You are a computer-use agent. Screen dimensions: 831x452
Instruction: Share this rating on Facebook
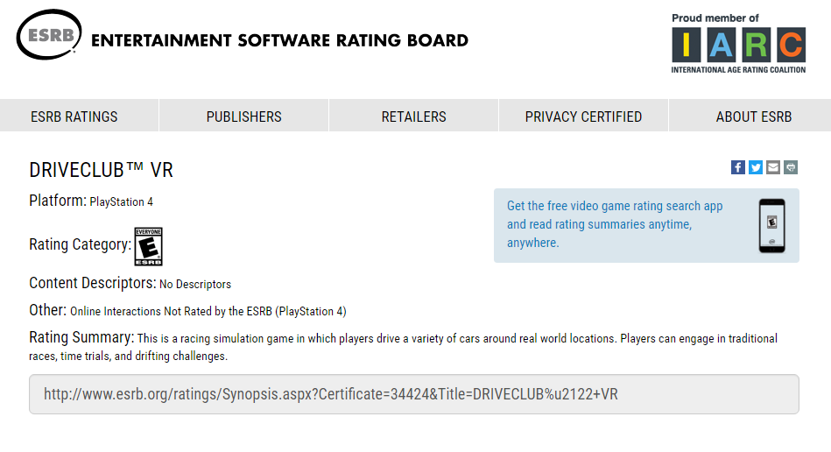(x=738, y=167)
